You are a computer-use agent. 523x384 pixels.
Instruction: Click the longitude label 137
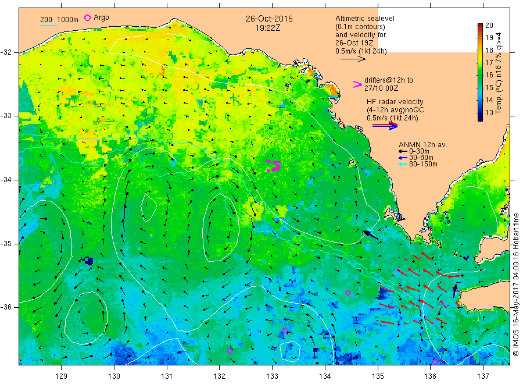coord(483,376)
